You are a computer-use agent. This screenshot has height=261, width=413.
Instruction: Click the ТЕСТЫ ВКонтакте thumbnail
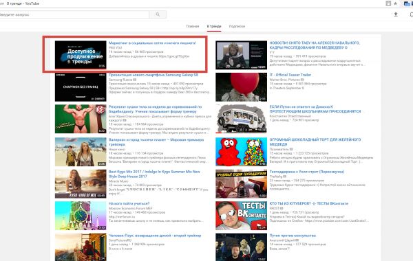(242, 216)
